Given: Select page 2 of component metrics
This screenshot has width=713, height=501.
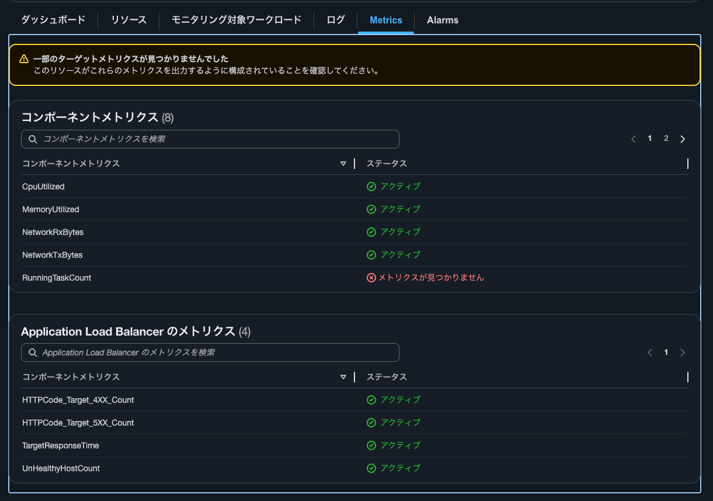Looking at the screenshot, I should pyautogui.click(x=666, y=139).
